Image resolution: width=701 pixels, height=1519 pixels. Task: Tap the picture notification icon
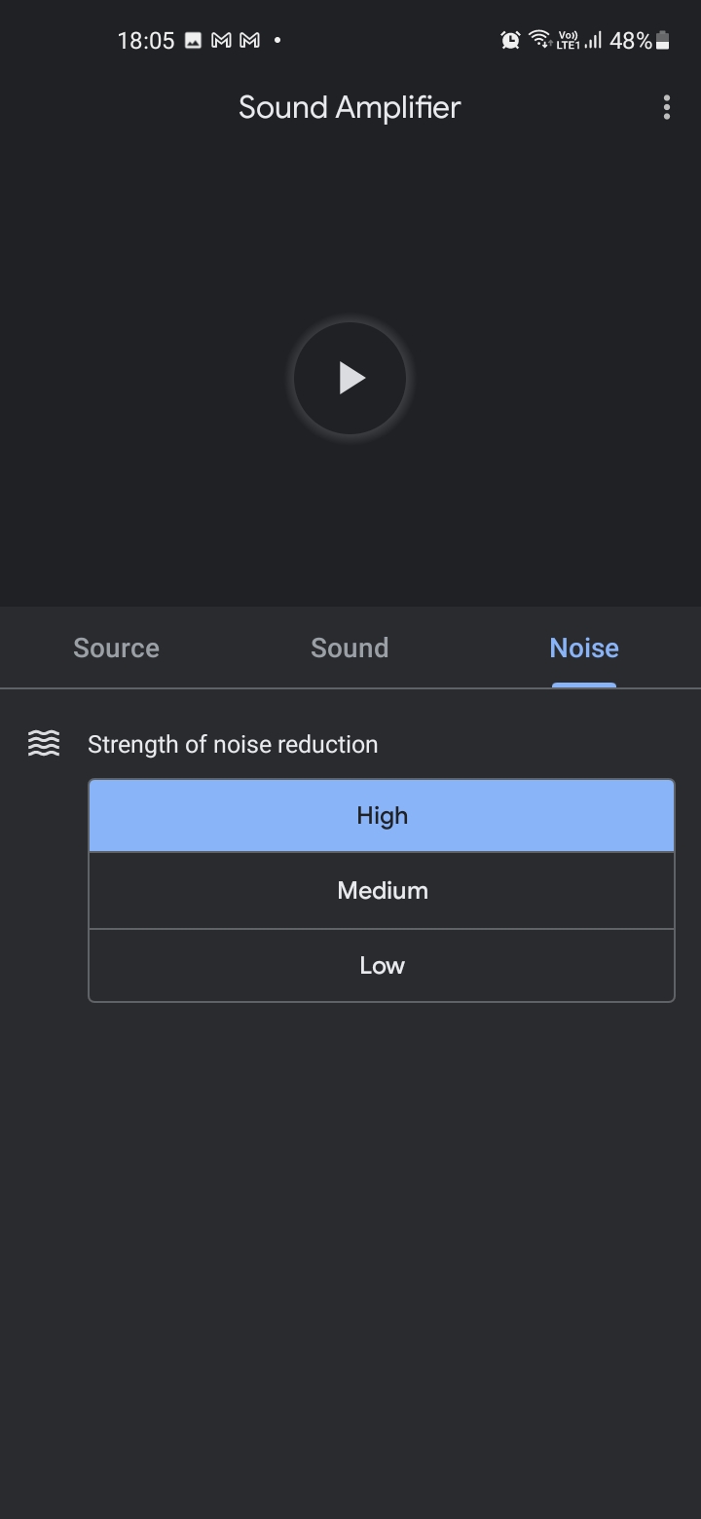tap(194, 40)
